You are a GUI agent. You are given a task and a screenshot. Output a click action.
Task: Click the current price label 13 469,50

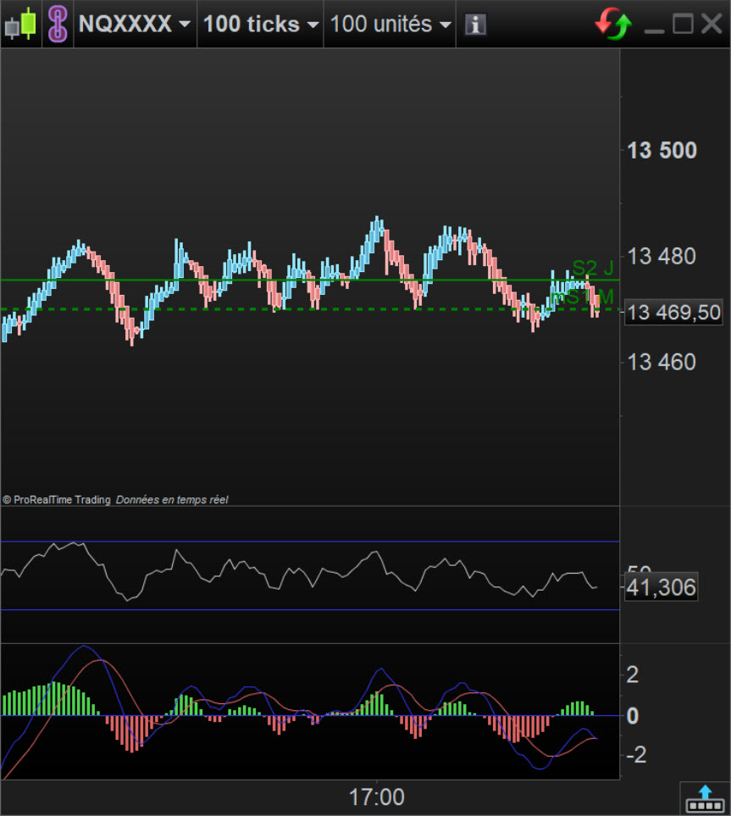pos(673,313)
